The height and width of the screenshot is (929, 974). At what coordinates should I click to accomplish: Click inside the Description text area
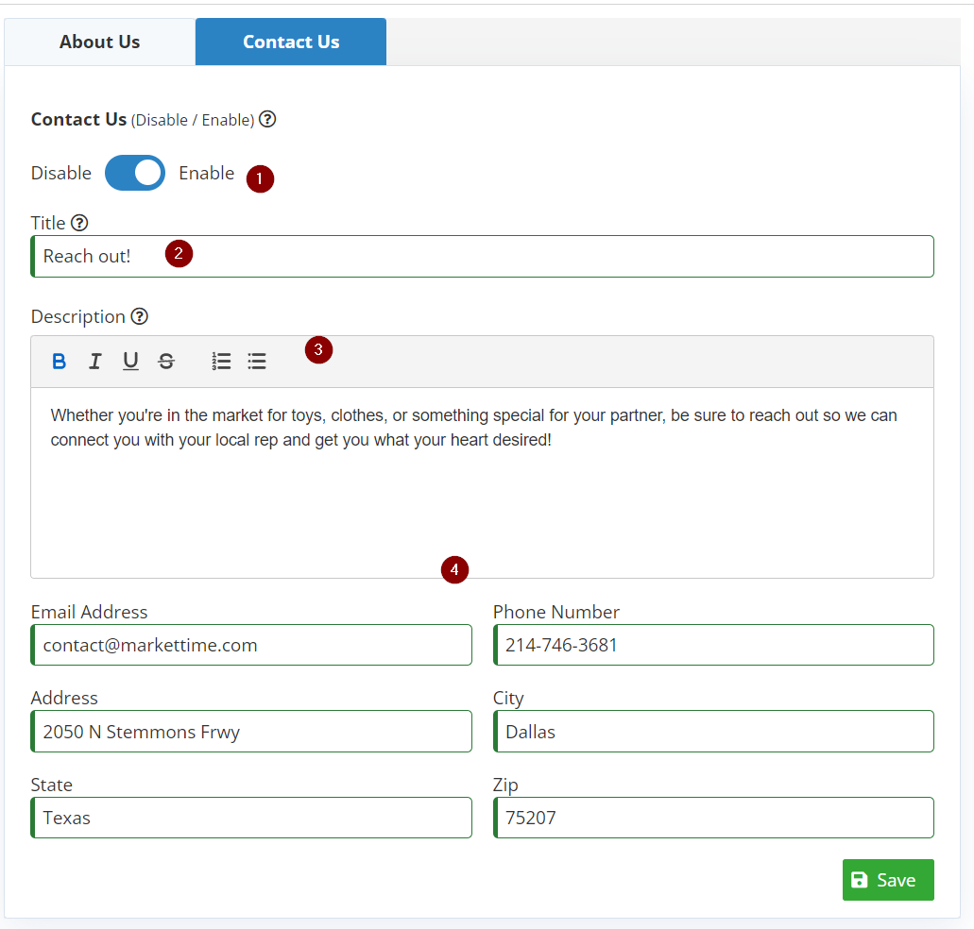coord(482,491)
